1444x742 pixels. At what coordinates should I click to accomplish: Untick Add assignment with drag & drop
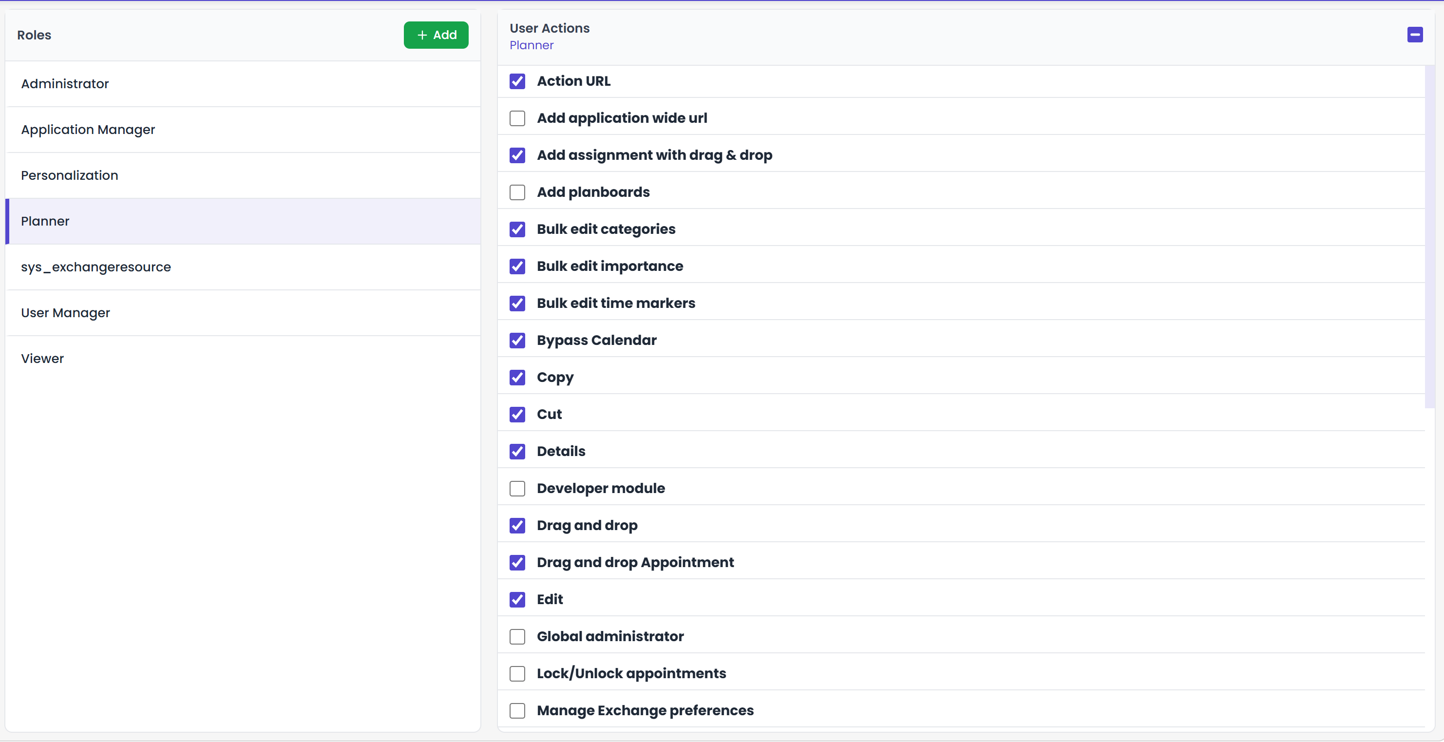point(517,155)
